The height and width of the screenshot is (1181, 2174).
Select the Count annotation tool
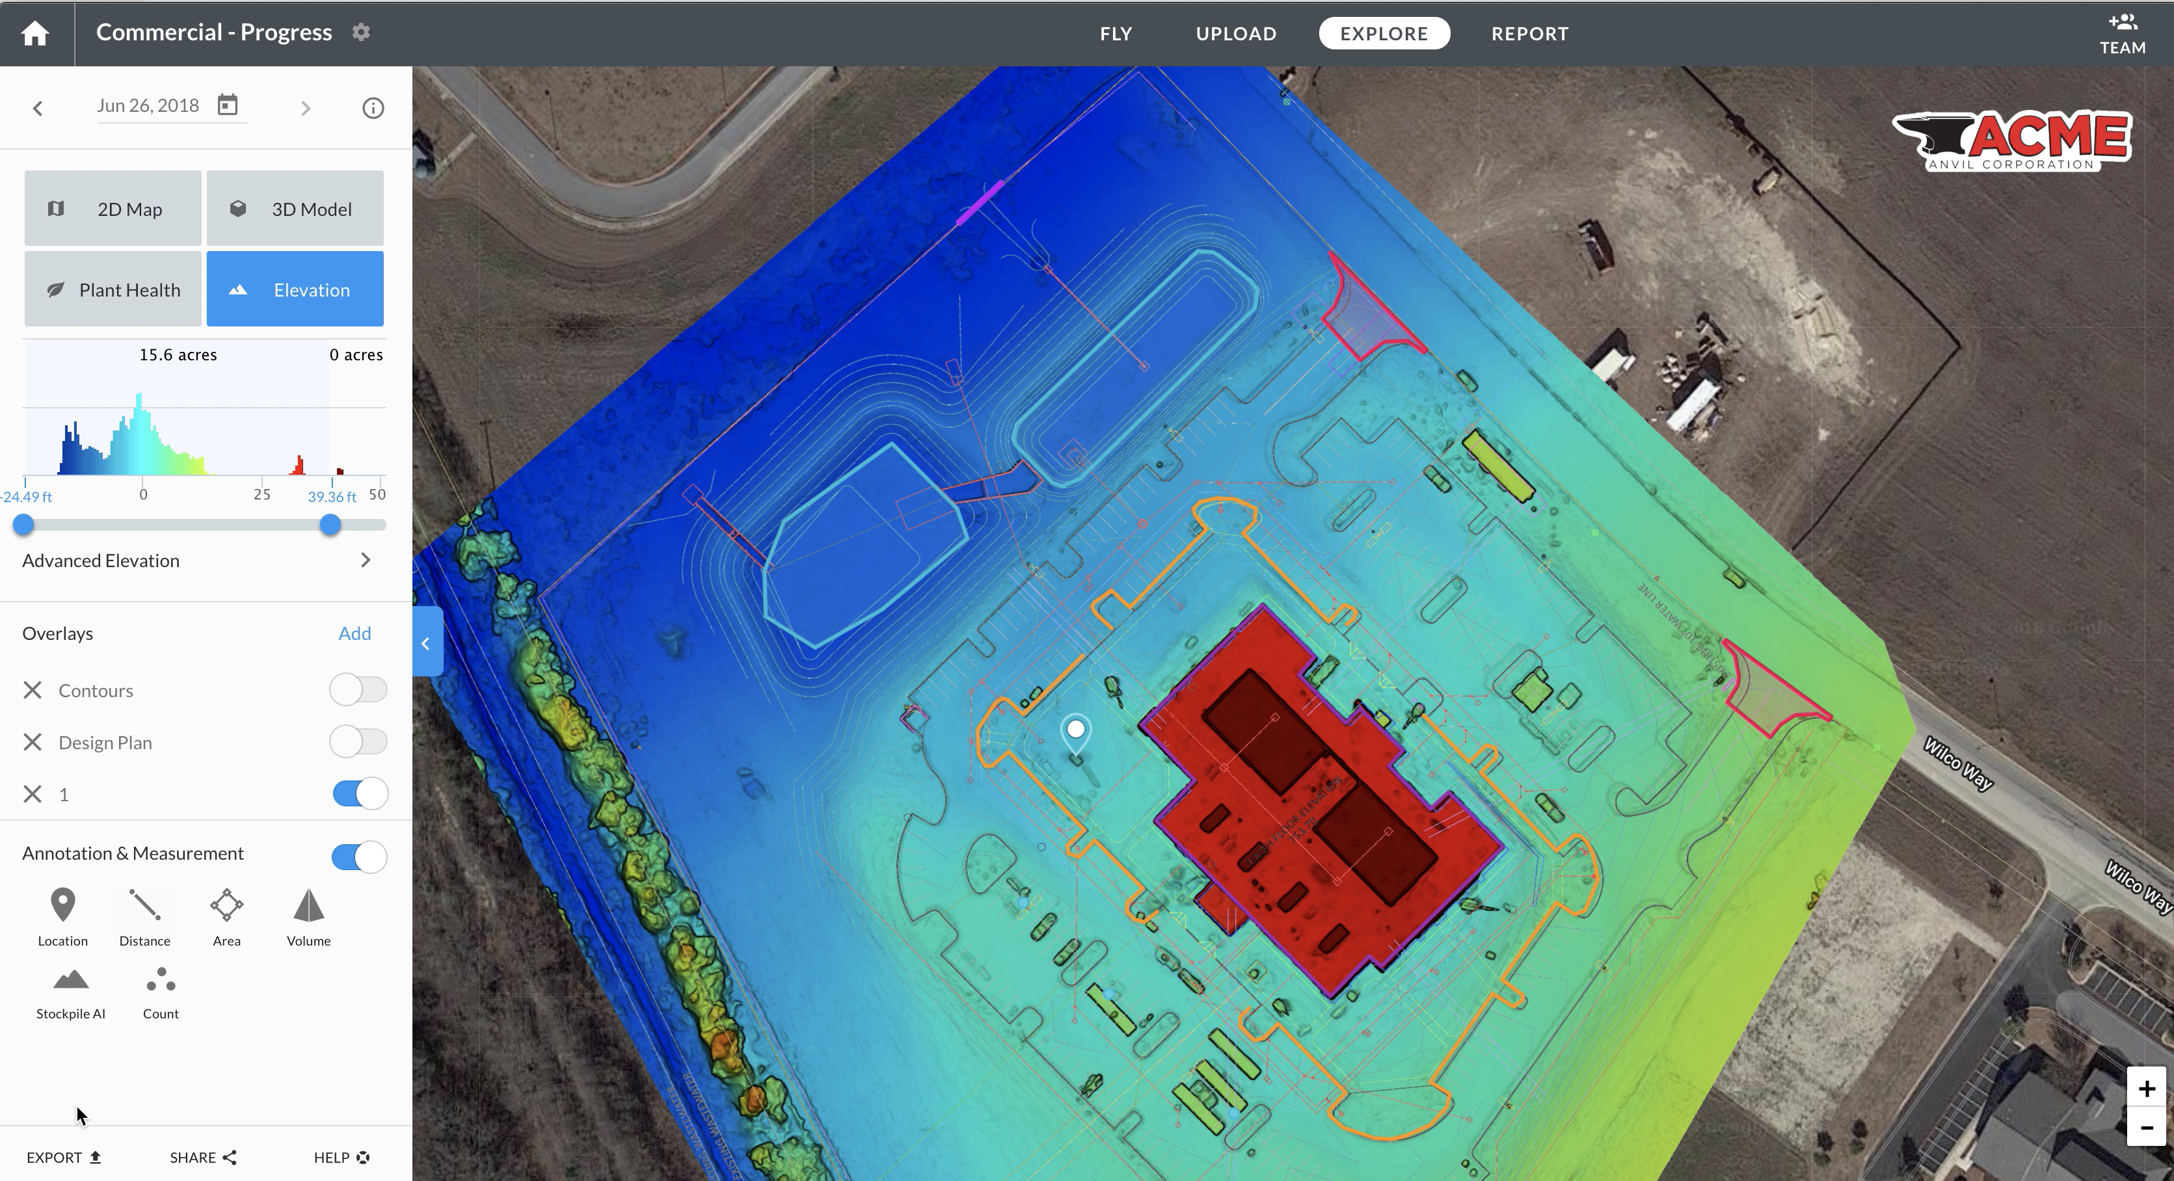click(159, 989)
